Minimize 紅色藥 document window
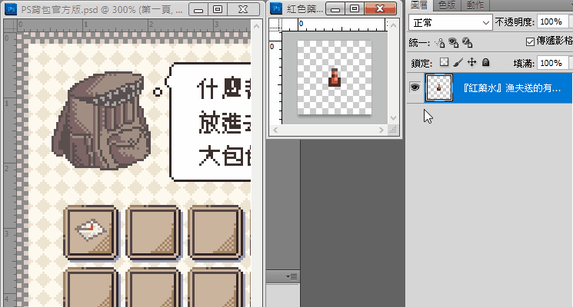Viewport: 573px width, 307px height. 335,8
